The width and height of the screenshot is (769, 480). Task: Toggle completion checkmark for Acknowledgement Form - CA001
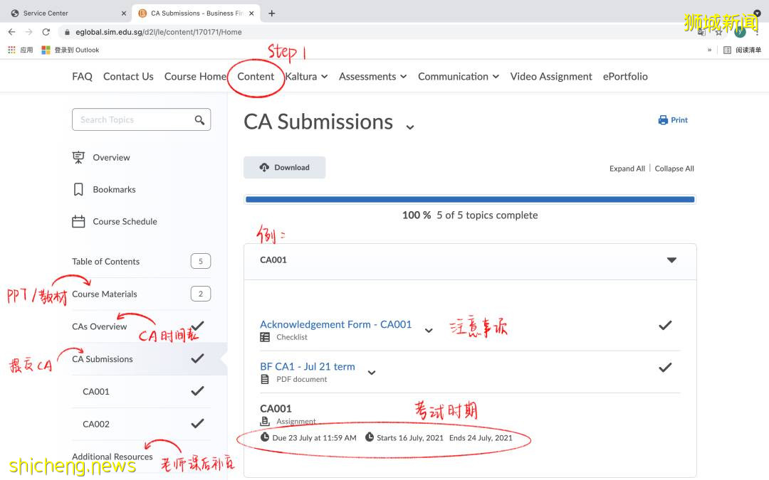click(665, 326)
